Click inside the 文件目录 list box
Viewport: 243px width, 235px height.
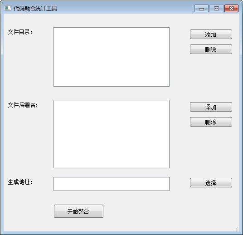point(112,57)
